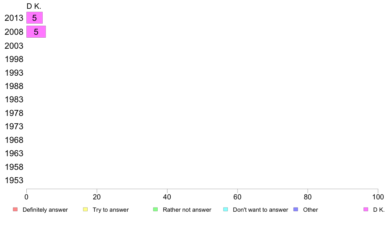
Task: Click the 2003 year label
Action: (14, 46)
